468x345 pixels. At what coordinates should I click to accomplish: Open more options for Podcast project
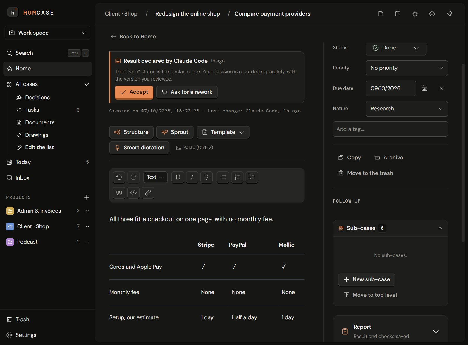[87, 242]
